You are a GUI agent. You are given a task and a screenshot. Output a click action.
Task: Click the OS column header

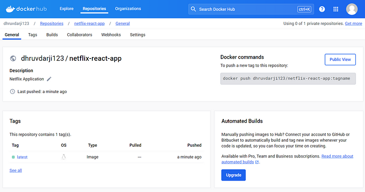pos(64,145)
